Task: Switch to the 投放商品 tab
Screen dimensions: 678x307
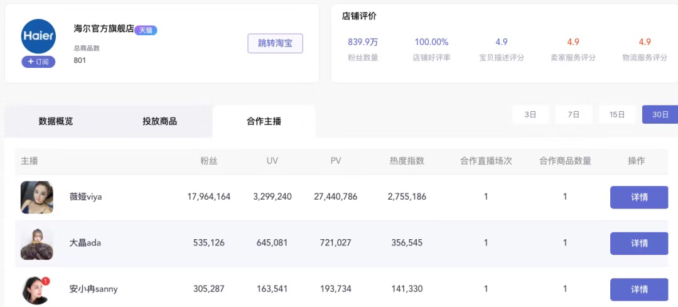Action: pos(160,122)
